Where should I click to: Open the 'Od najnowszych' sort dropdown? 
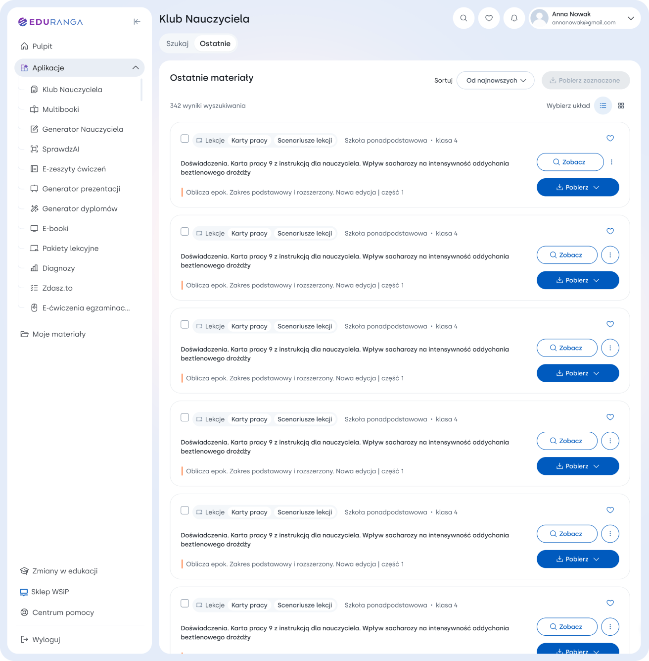tap(495, 80)
